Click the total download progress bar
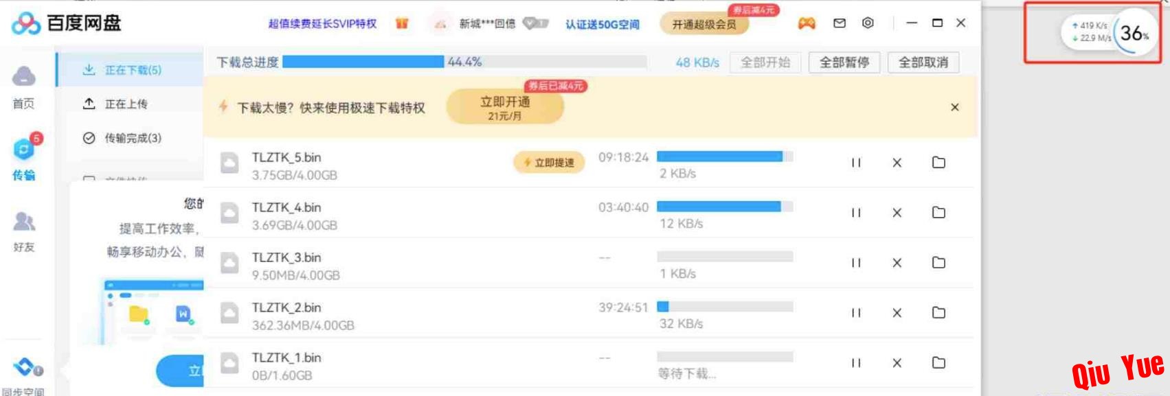 click(464, 62)
